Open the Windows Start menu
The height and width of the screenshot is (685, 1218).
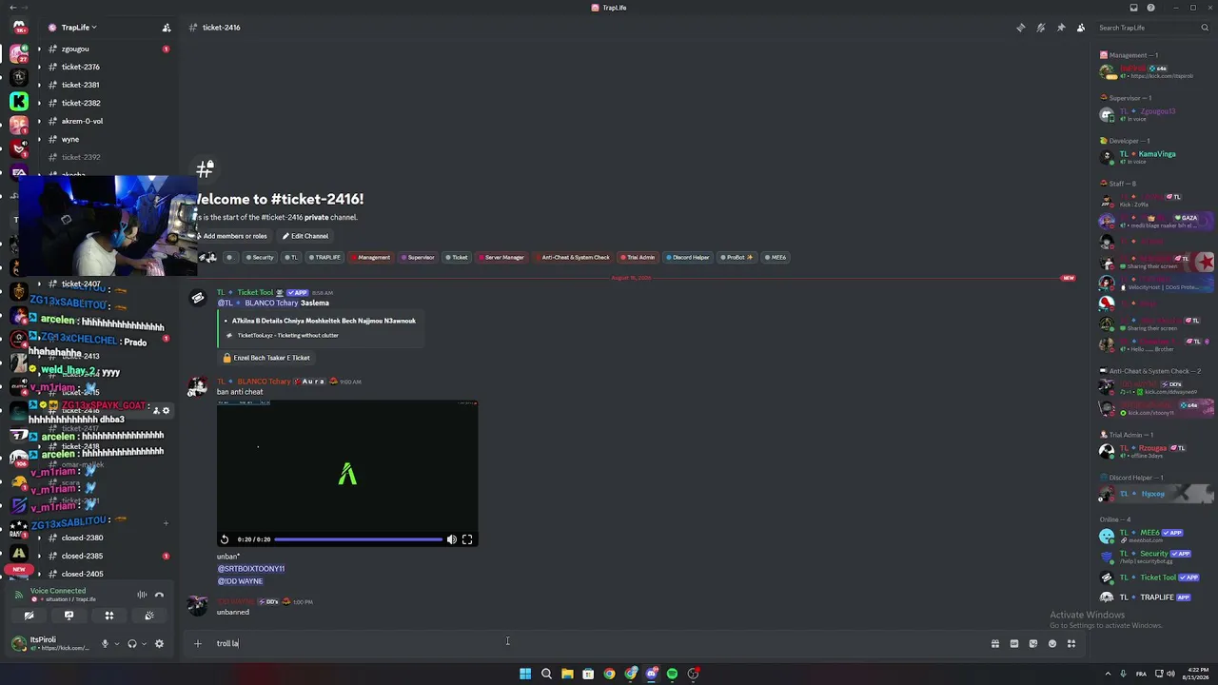click(x=525, y=674)
